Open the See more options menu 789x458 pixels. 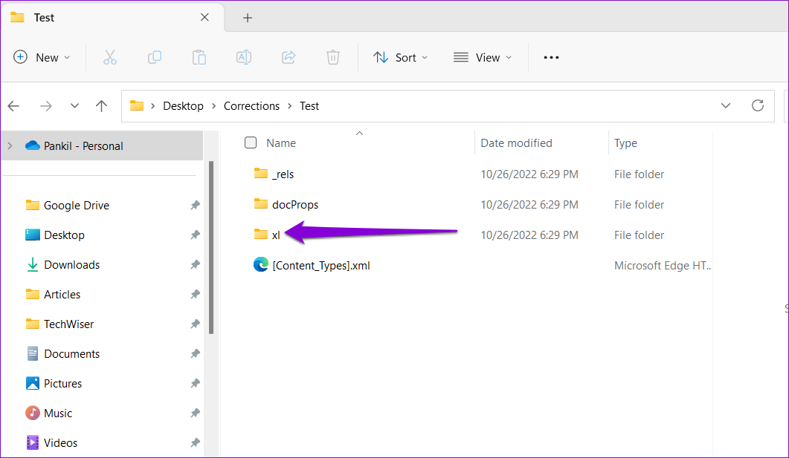coord(551,57)
